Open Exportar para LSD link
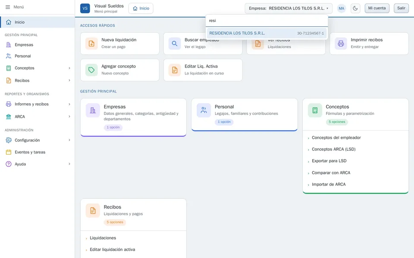Viewport: 414px width, 258px height. point(329,161)
